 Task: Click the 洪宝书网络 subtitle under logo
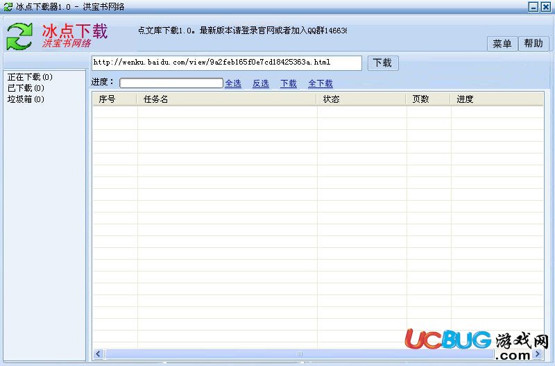(67, 43)
